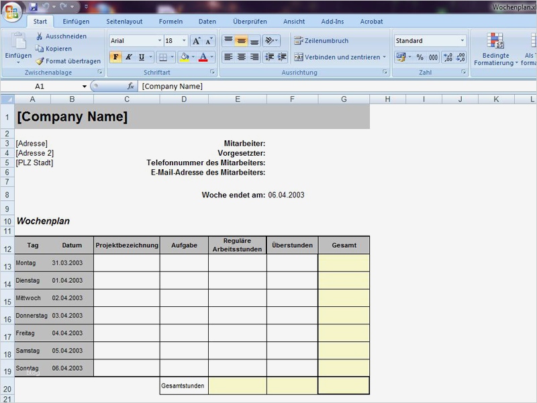Click the yellow Gesamt cell for Montag

pyautogui.click(x=343, y=263)
